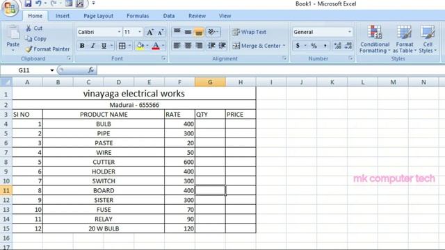Click the Select All corner button
445x250 pixels.
point(6,82)
